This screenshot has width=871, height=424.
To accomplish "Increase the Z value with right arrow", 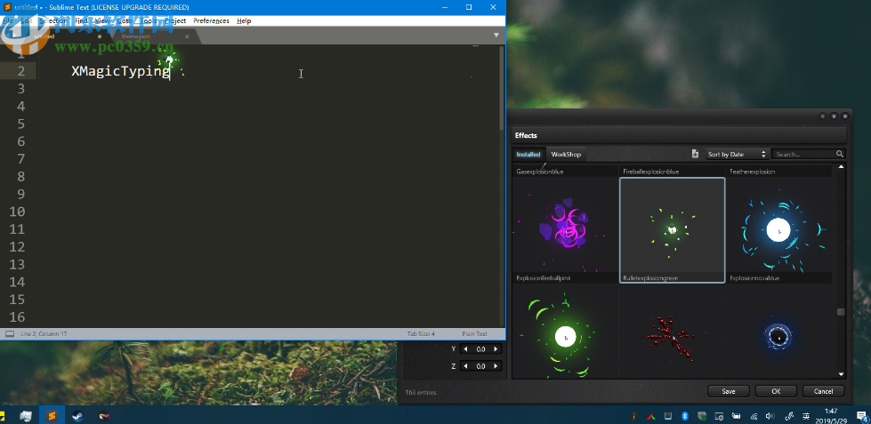I will tap(496, 366).
